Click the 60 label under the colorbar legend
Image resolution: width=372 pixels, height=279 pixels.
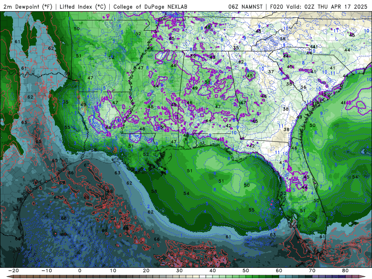tap(279, 271)
